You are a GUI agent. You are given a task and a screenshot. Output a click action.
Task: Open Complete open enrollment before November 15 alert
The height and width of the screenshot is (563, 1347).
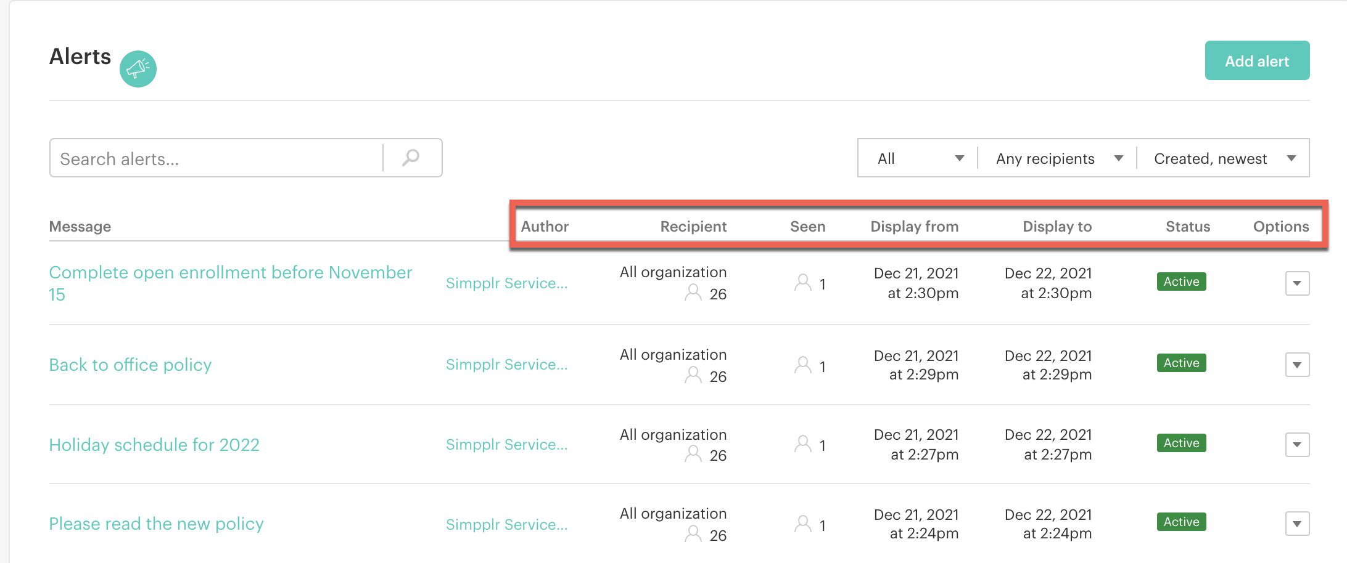pos(231,283)
